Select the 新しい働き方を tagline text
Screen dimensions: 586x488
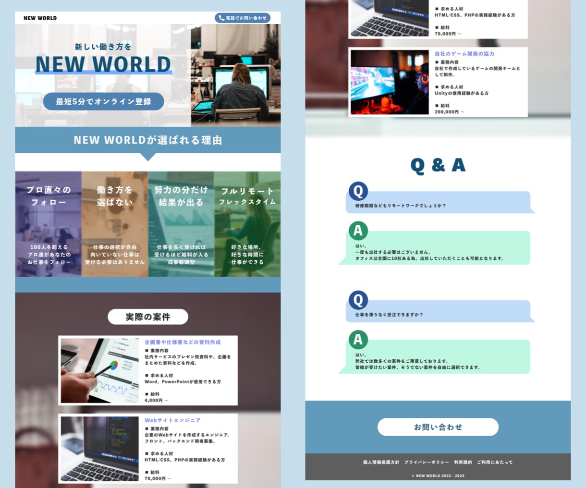pyautogui.click(x=103, y=47)
